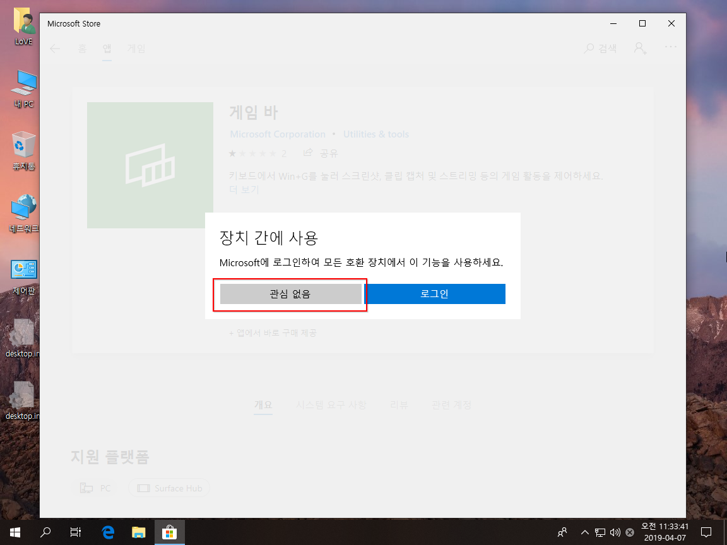Open the LoVE folder on desktop
727x545 pixels.
23,27
